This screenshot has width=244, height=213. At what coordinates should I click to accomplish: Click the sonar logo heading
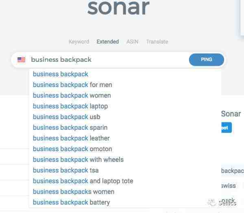[119, 7]
